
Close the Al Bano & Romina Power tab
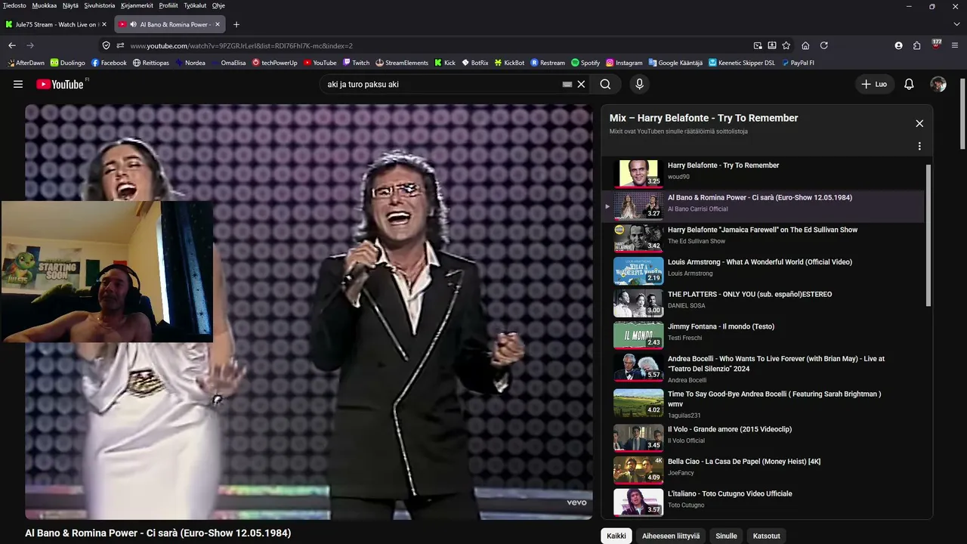[x=218, y=24]
